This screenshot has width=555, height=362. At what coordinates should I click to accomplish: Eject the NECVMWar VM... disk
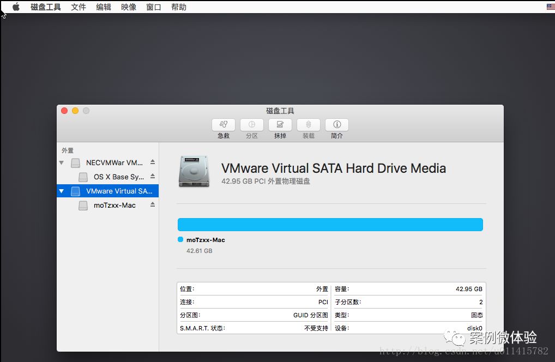coord(153,162)
